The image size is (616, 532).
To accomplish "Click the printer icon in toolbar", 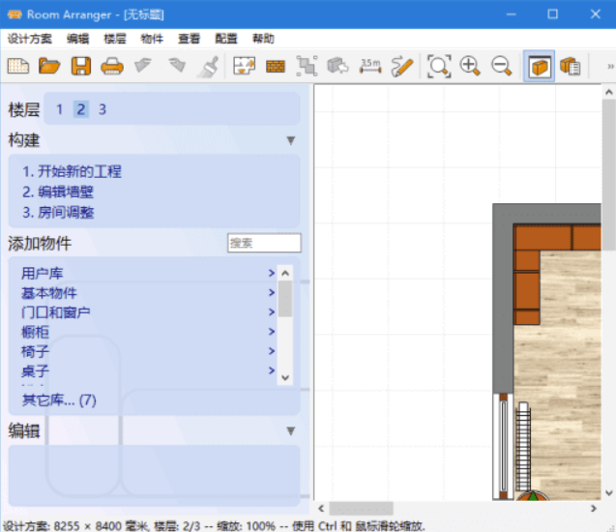I will coord(112,67).
